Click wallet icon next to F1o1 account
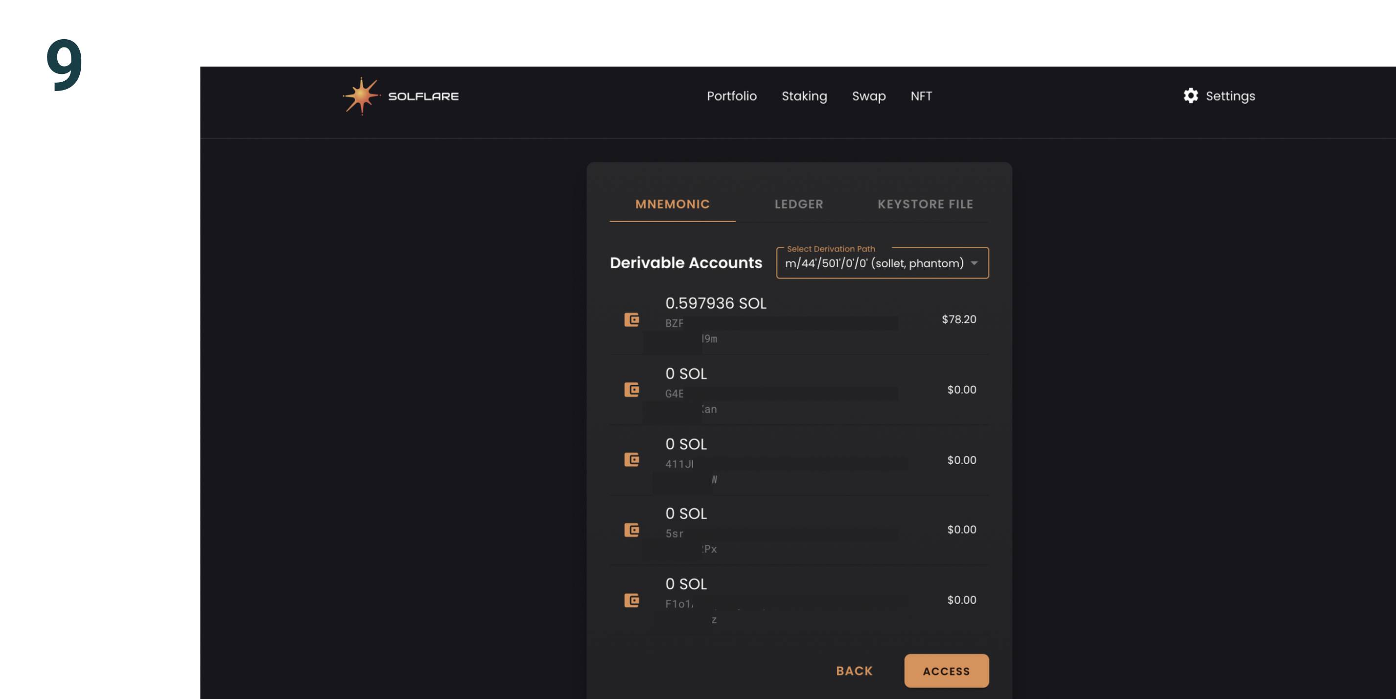This screenshot has width=1396, height=699. (x=631, y=600)
